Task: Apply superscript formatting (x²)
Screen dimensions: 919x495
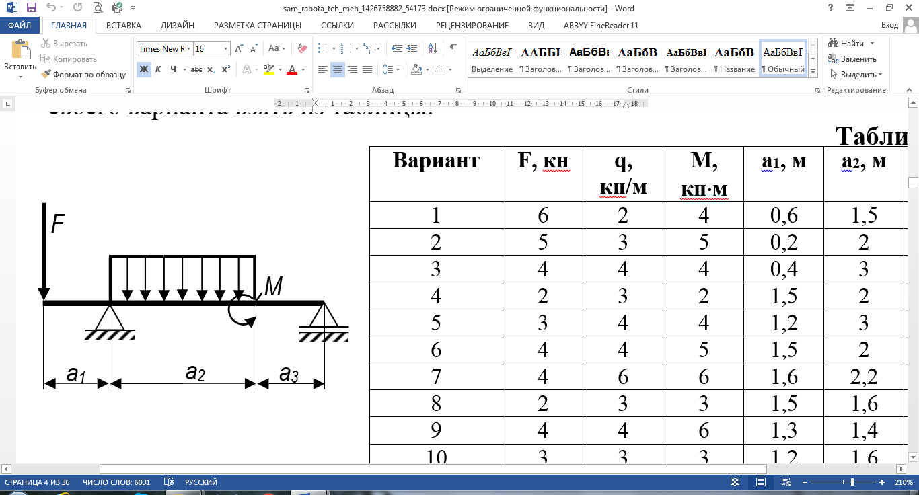Action: tap(226, 69)
